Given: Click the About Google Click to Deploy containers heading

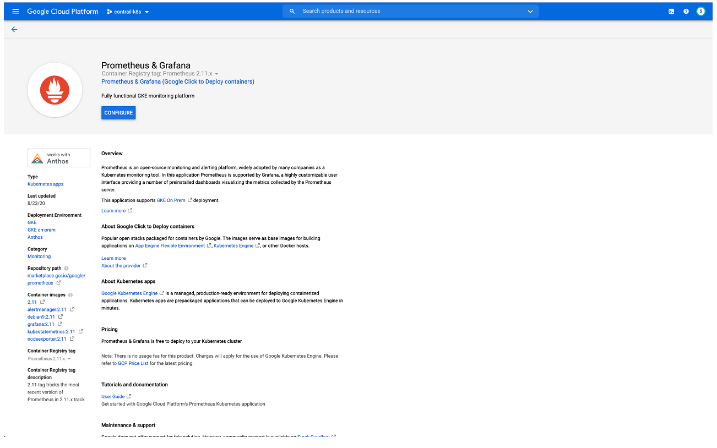Looking at the screenshot, I should tap(148, 227).
